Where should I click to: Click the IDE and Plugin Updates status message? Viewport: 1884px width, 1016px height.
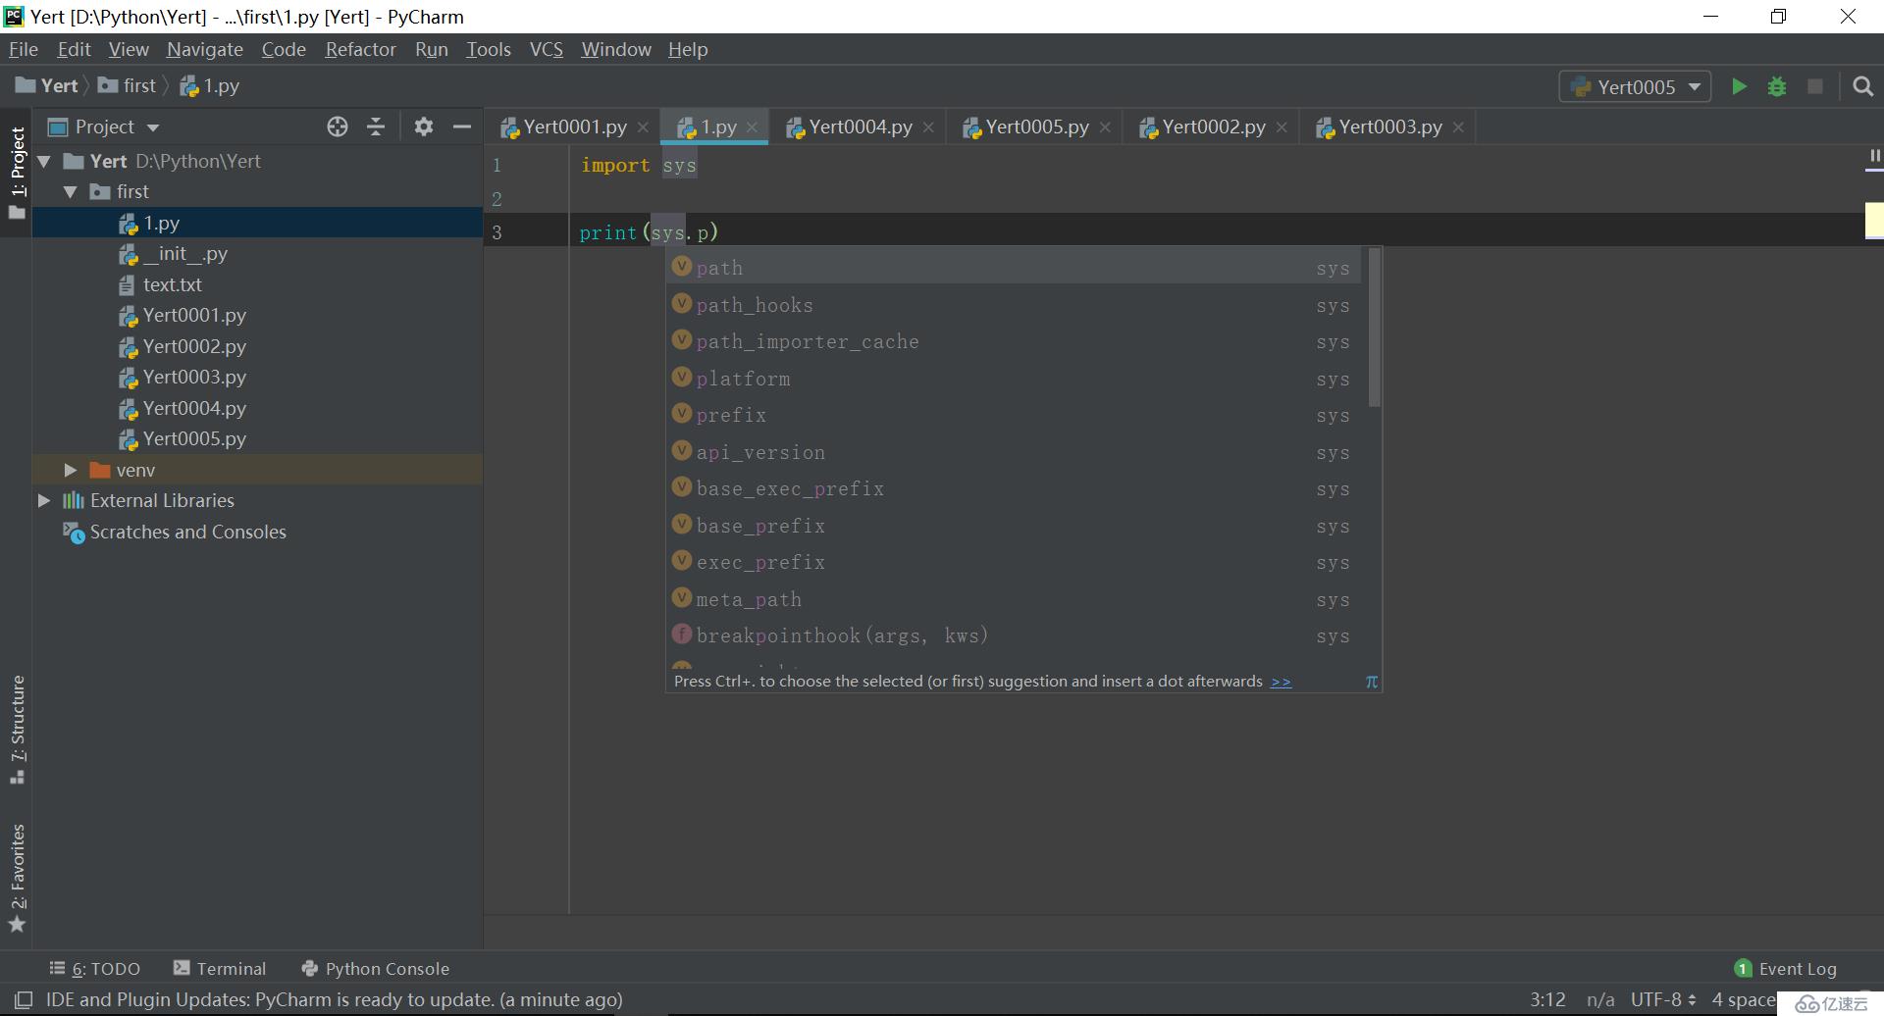click(x=334, y=1000)
